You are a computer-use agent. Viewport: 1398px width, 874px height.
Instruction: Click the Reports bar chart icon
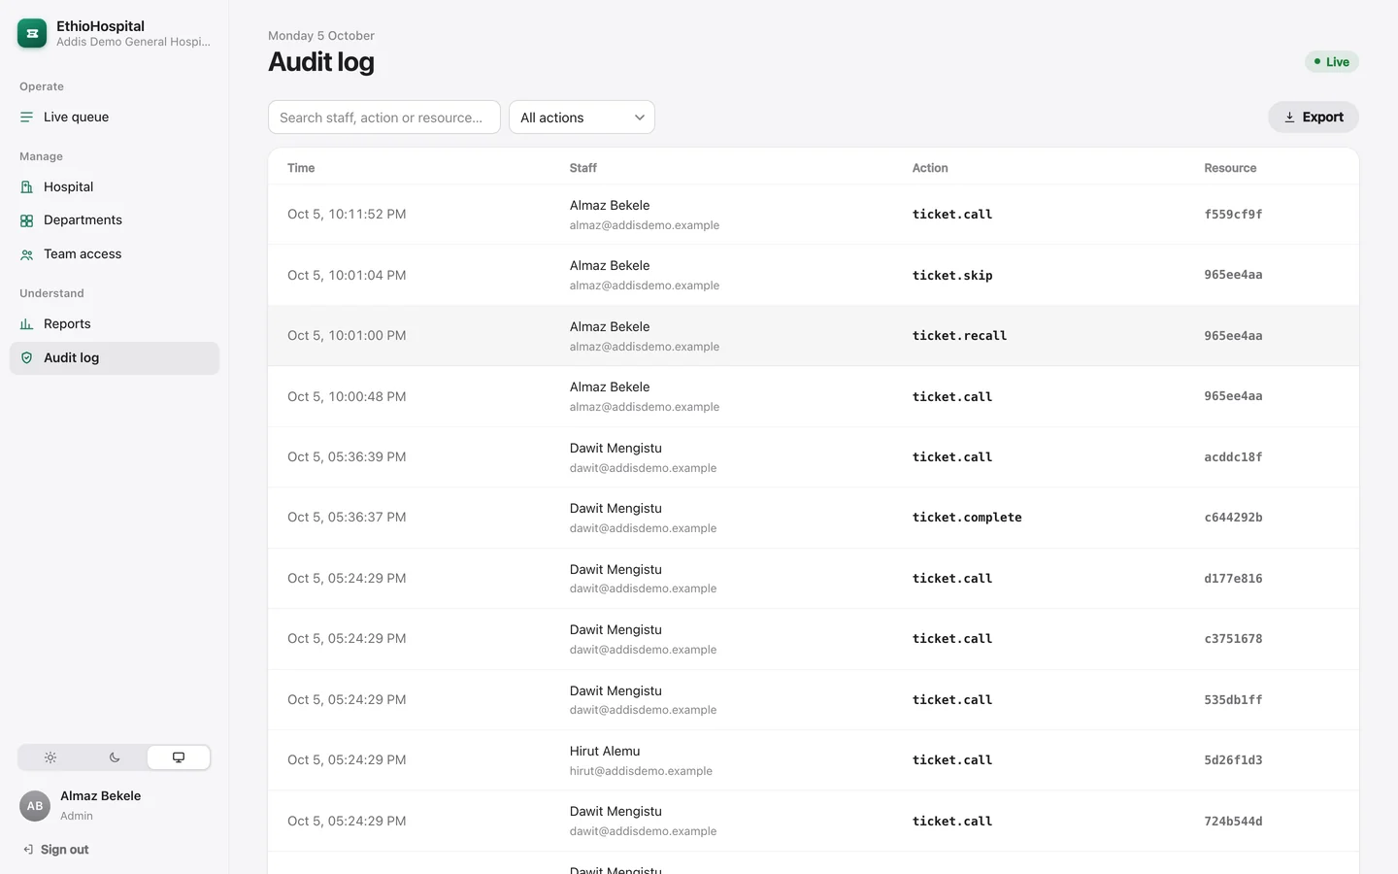point(26,324)
